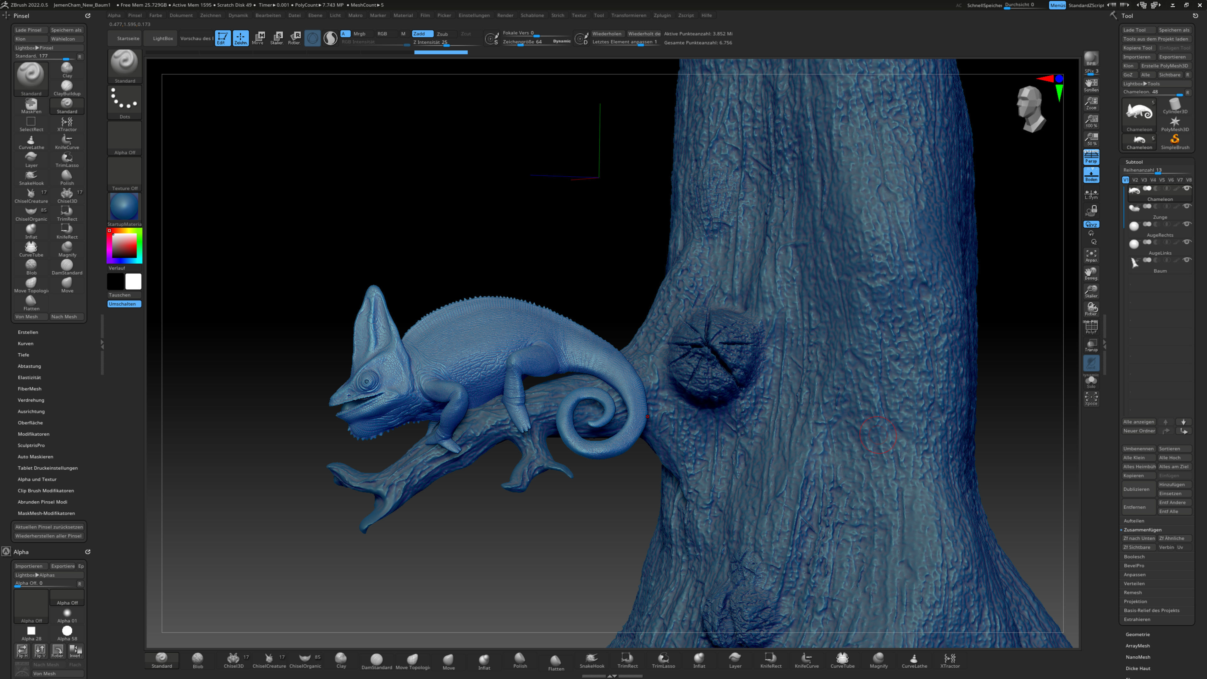Viewport: 1207px width, 679px height.
Task: Select Blob brush in bottom shelf
Action: [x=198, y=661]
